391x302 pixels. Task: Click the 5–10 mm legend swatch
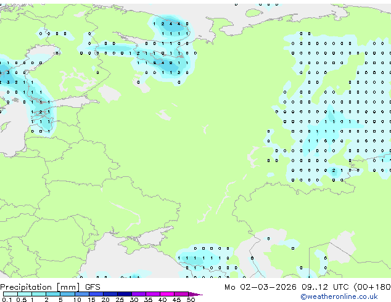67,294
